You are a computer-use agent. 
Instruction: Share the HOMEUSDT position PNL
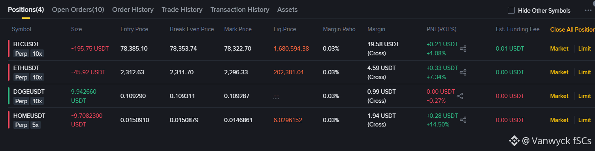[x=463, y=120]
